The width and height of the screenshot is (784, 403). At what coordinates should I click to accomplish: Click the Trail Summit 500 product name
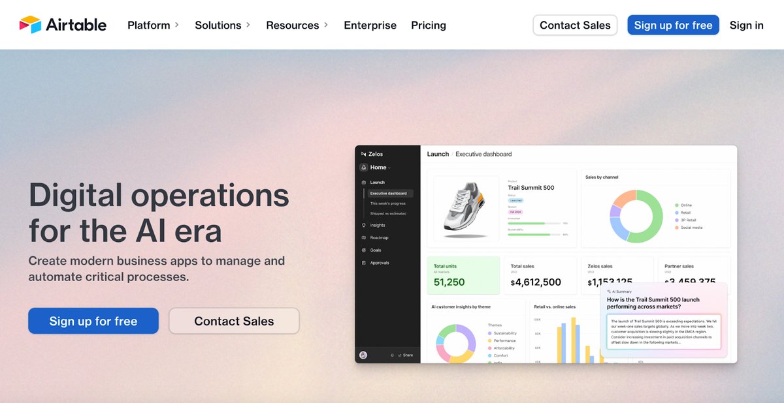pos(531,188)
